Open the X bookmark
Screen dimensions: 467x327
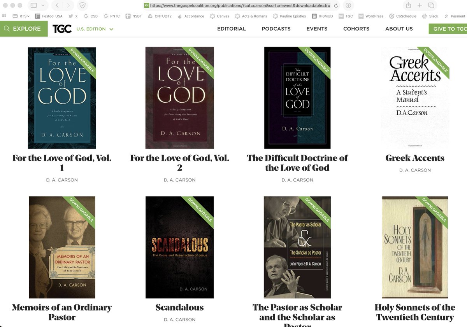(73, 16)
